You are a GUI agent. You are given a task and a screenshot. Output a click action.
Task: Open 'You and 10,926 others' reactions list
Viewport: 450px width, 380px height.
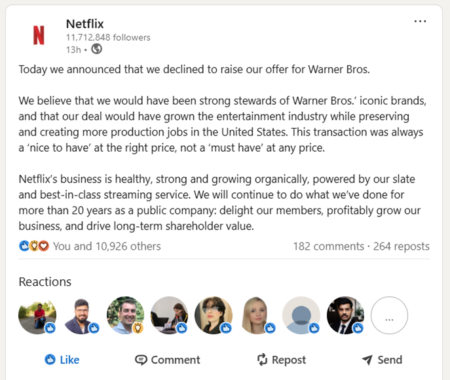tap(107, 246)
